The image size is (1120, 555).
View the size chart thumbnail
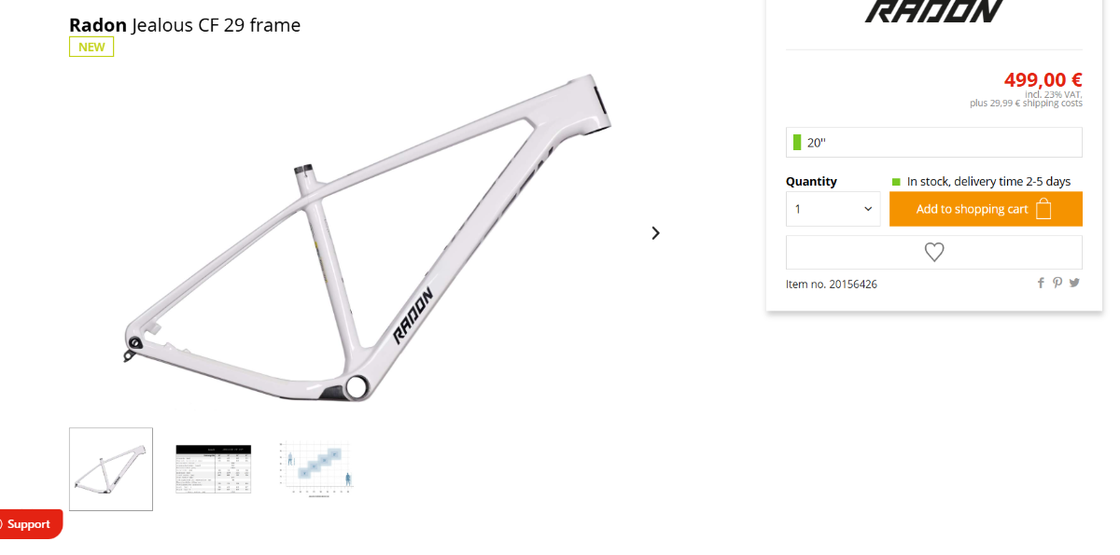319,469
